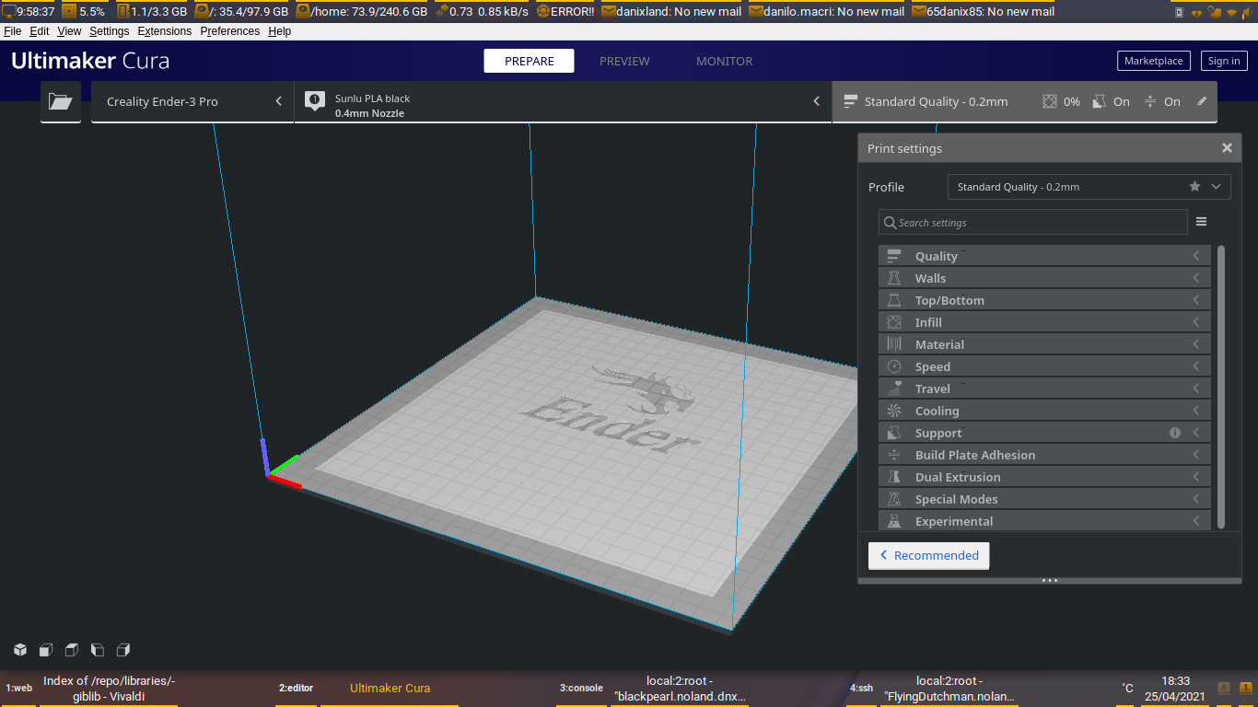Select the isometric view cube icon
The image size is (1258, 707).
click(19, 650)
